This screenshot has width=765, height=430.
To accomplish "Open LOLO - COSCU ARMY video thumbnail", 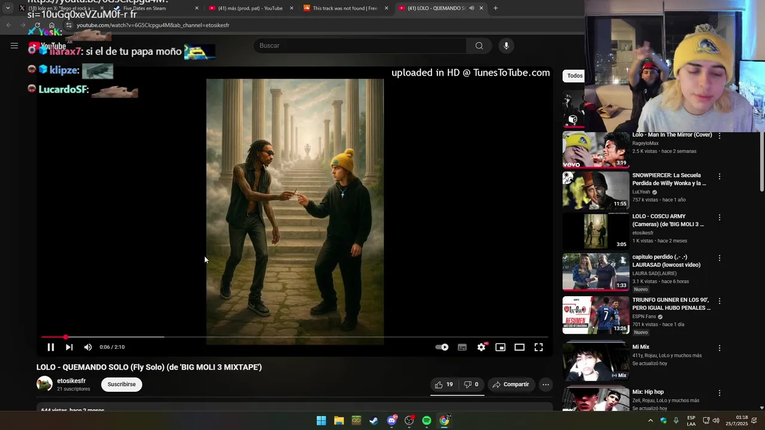I will (595, 231).
